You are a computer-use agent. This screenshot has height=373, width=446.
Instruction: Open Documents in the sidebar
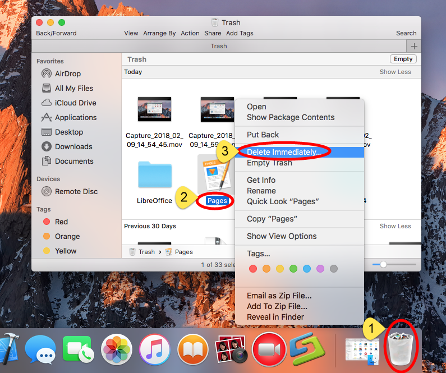pyautogui.click(x=68, y=161)
